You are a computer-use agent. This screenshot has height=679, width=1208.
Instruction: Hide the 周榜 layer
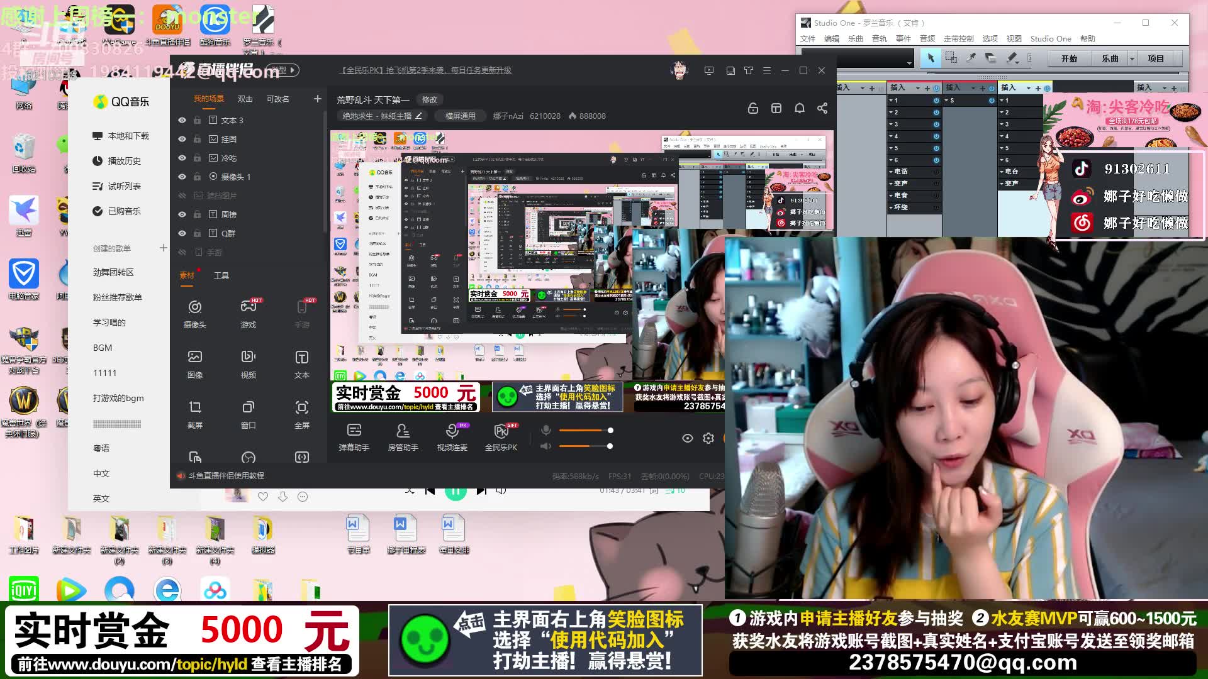click(182, 214)
